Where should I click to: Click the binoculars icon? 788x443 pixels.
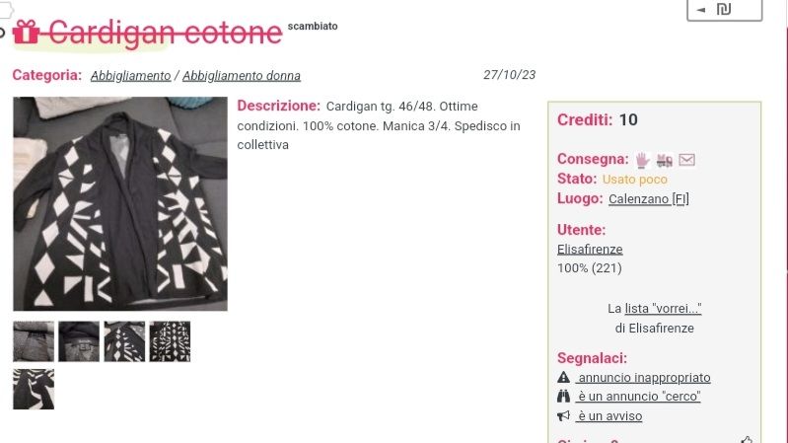click(x=563, y=397)
